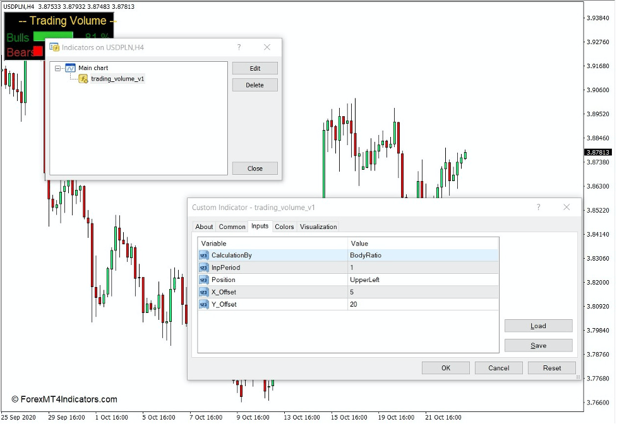Click the fx icon next to trading_volume_v1
The height and width of the screenshot is (424, 617).
tap(81, 78)
